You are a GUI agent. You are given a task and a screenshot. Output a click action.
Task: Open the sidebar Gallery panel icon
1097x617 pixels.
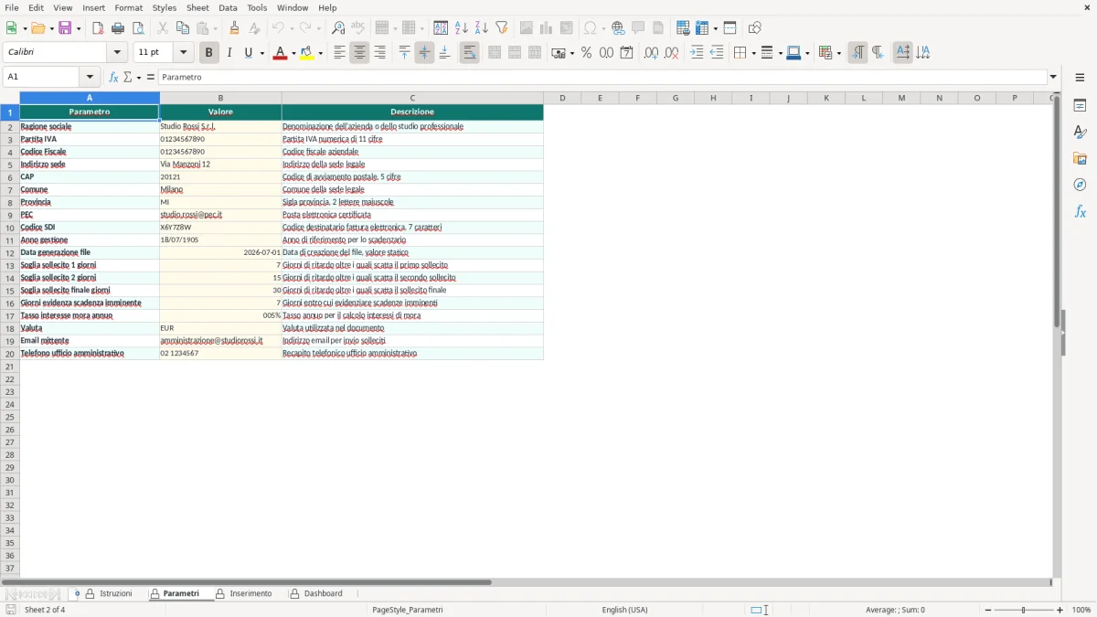coord(1080,158)
